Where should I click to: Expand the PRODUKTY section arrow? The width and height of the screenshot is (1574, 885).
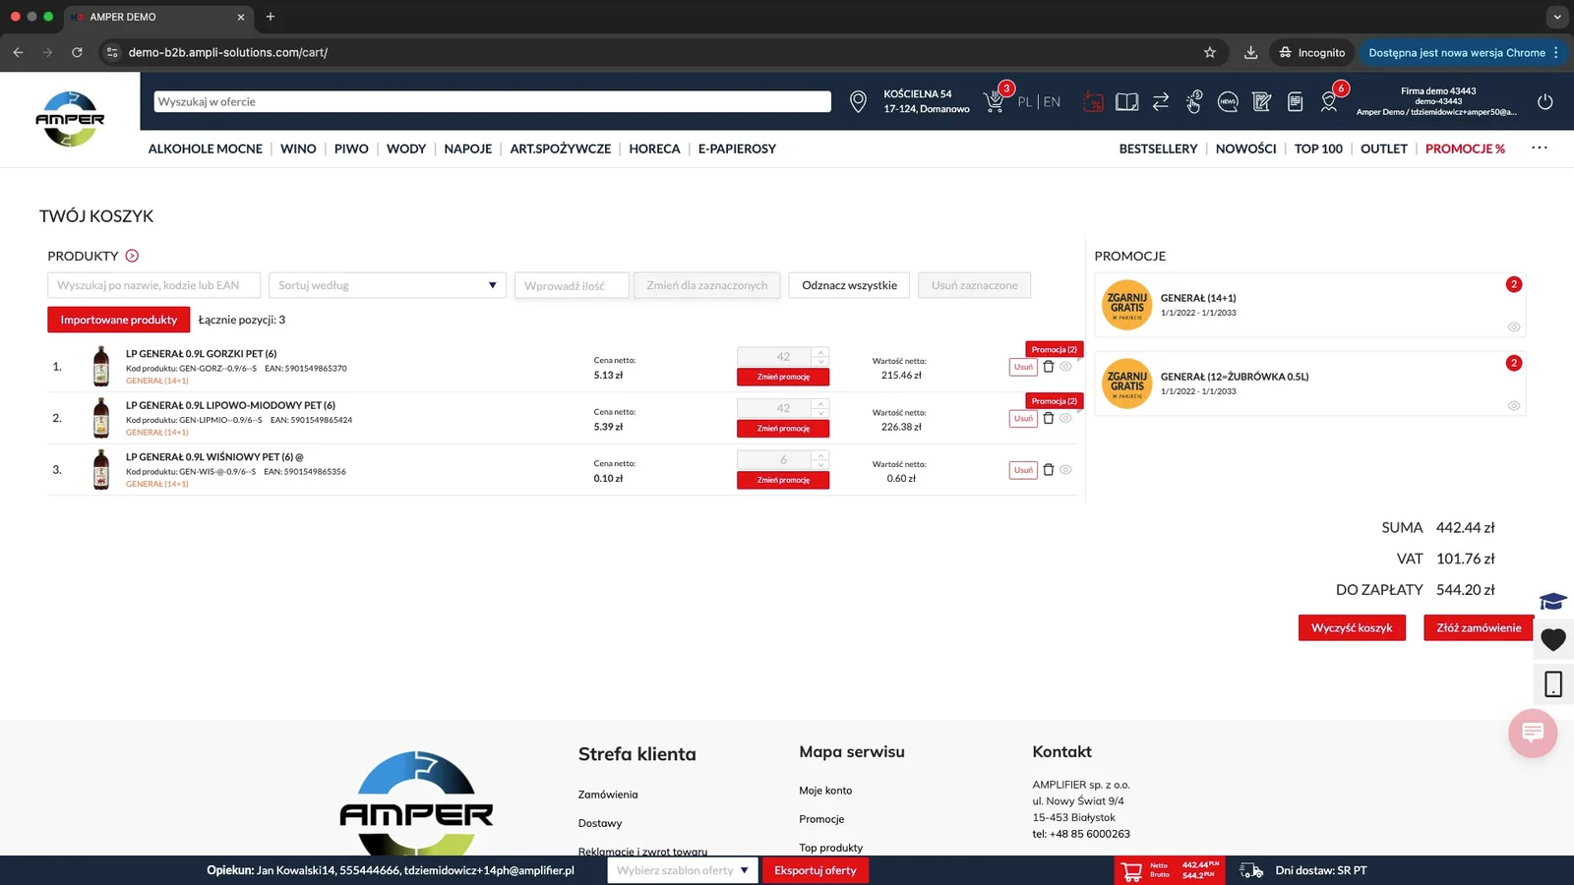132,256
